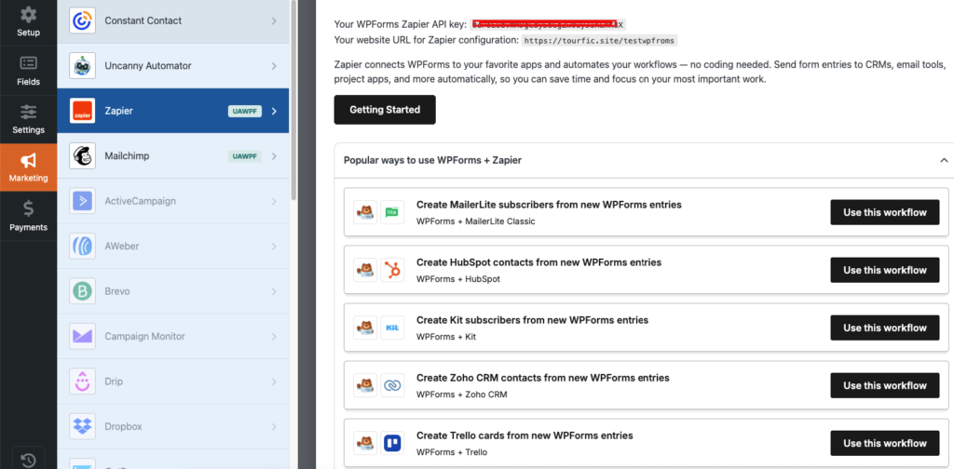Viewport: 954px width, 469px height.
Task: Use the Kit subscribers workflow button
Action: 884,328
